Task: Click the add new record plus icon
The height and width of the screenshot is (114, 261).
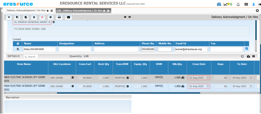Action: [9, 17]
